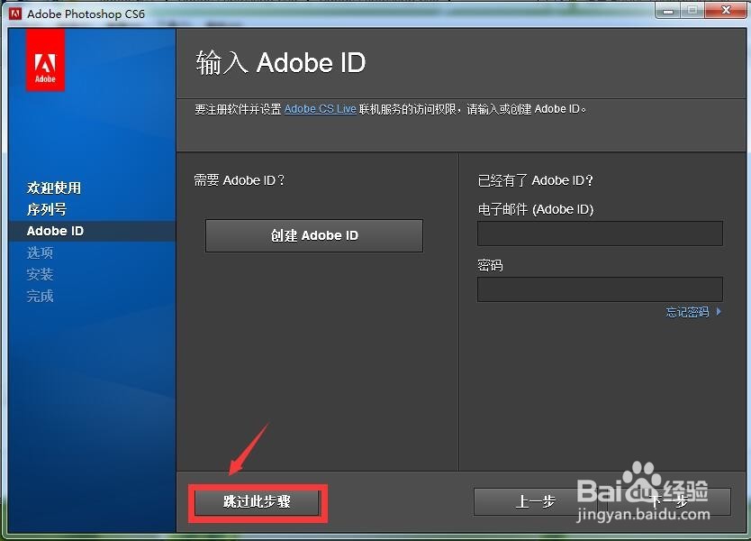Click the Photoshop CS6 title bar icon
Image resolution: width=751 pixels, height=541 pixels.
coord(14,13)
